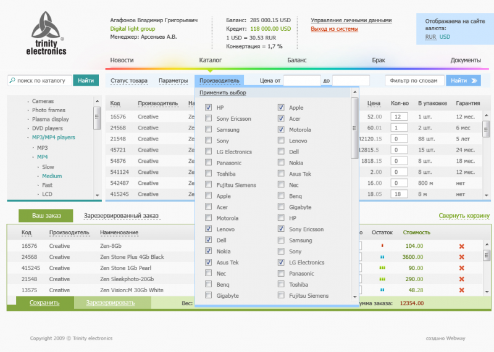The image size is (494, 352).
Task: Select the Medium category in tree
Action: tap(52, 176)
